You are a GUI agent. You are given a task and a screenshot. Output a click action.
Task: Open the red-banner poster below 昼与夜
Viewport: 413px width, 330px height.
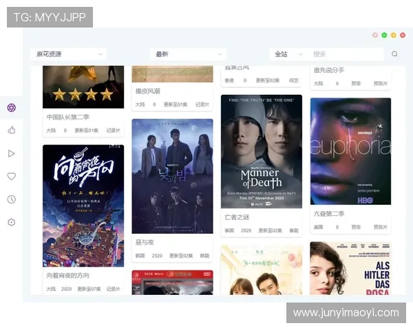coord(172,283)
